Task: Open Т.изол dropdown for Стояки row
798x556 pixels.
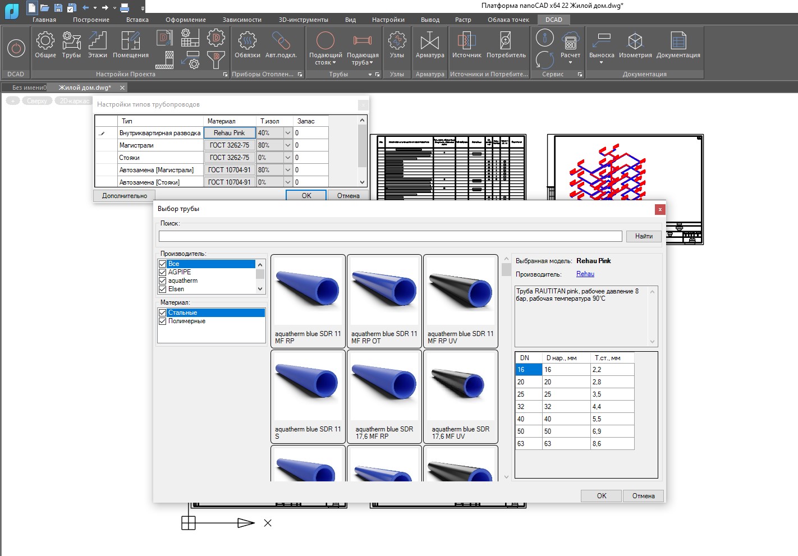Action: [x=288, y=158]
